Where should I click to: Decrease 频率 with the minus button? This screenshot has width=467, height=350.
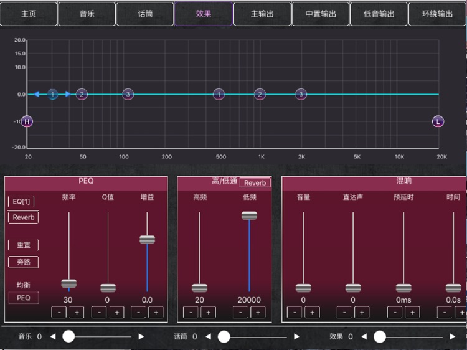[59, 313]
